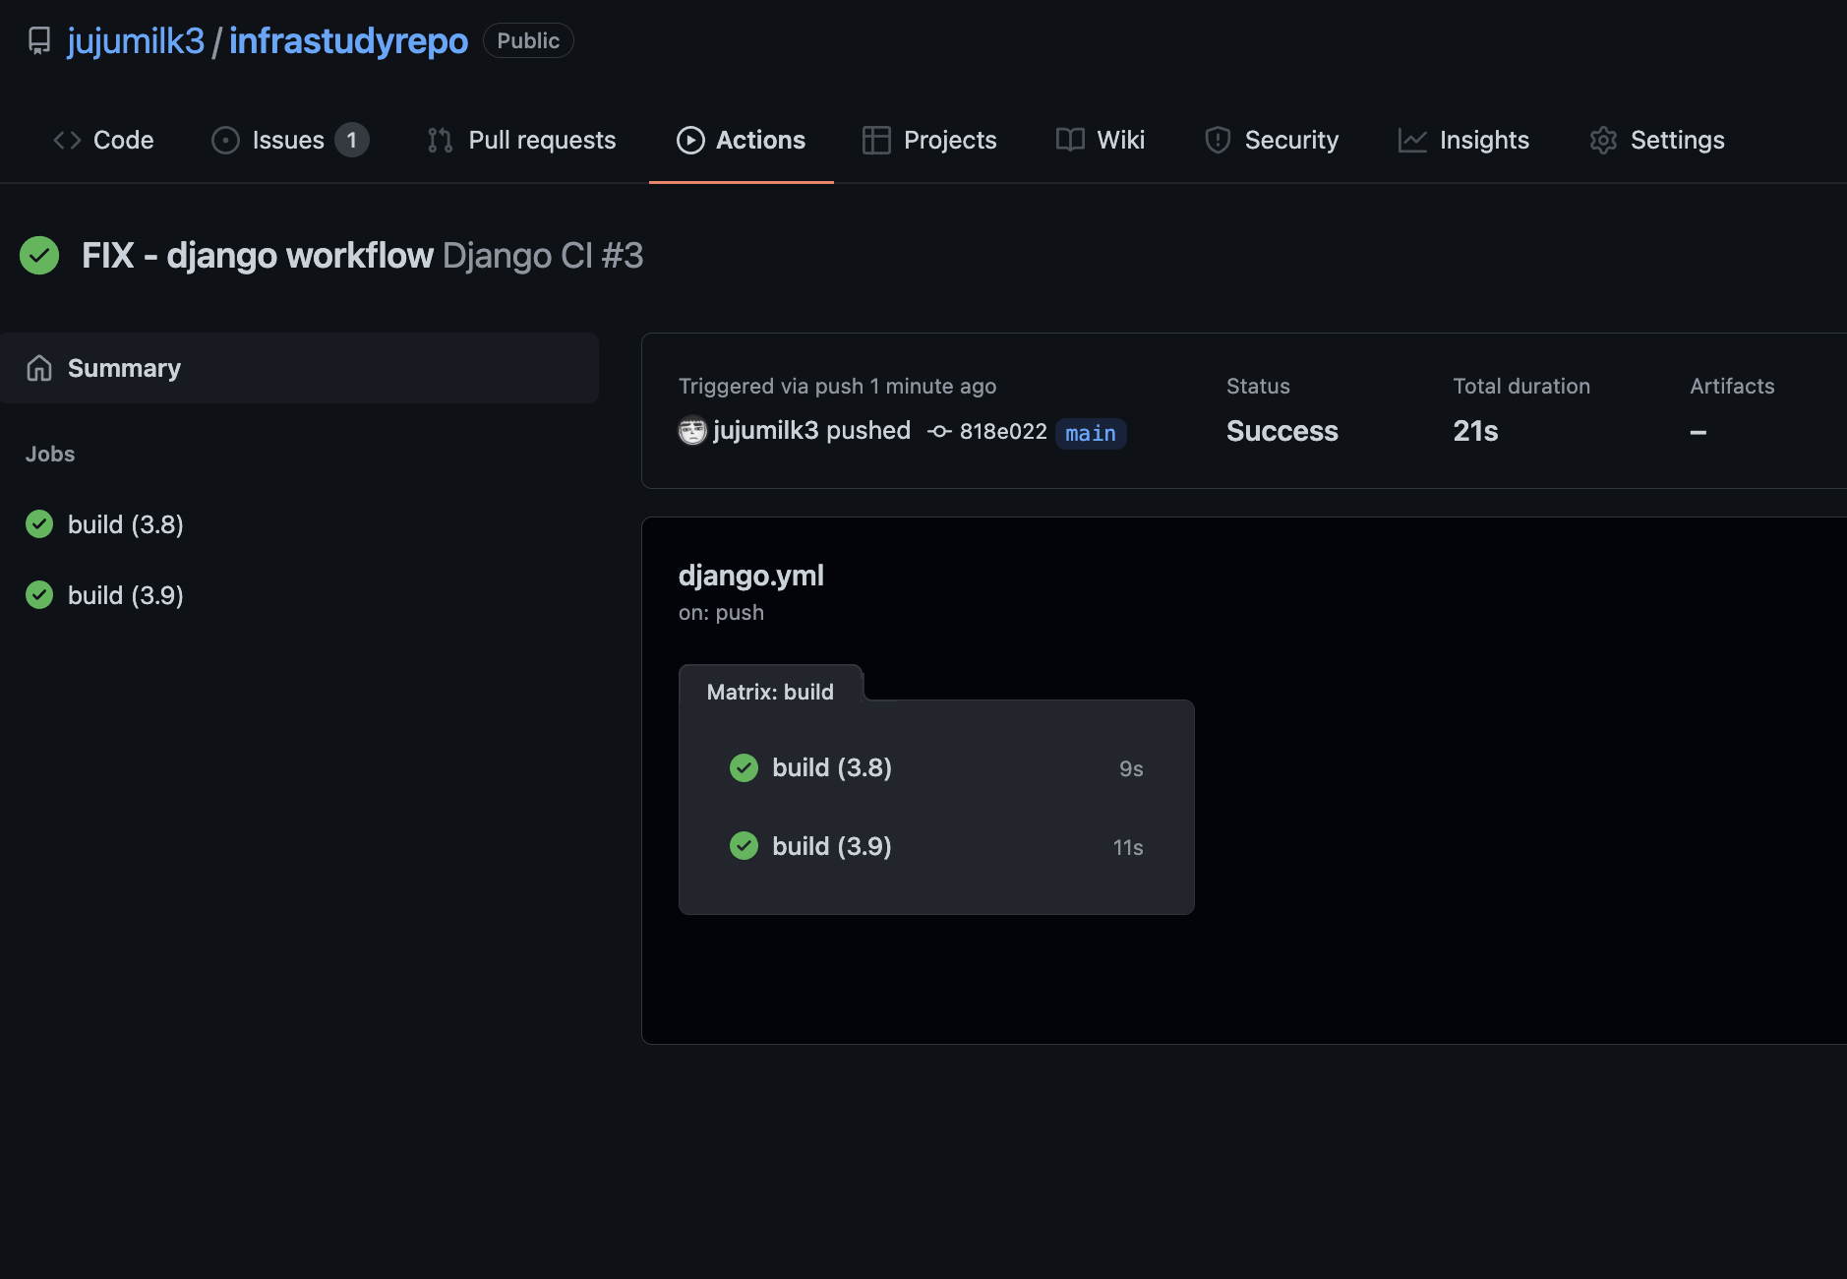Open the Pull requests tab
Viewport: 1847px width, 1279px height.
521,140
